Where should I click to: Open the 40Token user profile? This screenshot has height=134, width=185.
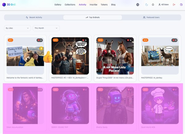[x=163, y=5]
